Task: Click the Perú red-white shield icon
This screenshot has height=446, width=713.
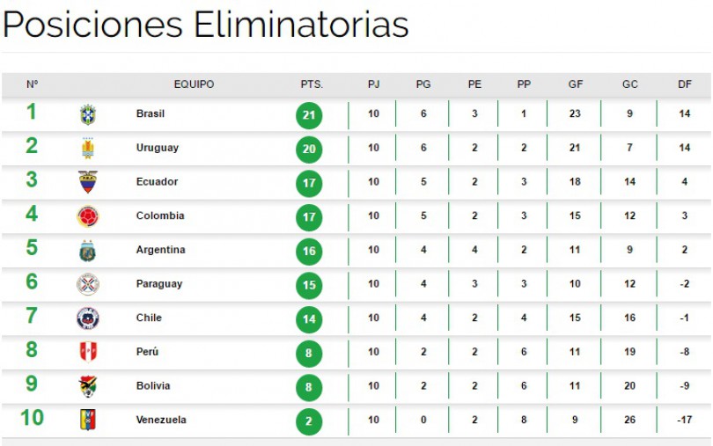Action: click(x=88, y=352)
